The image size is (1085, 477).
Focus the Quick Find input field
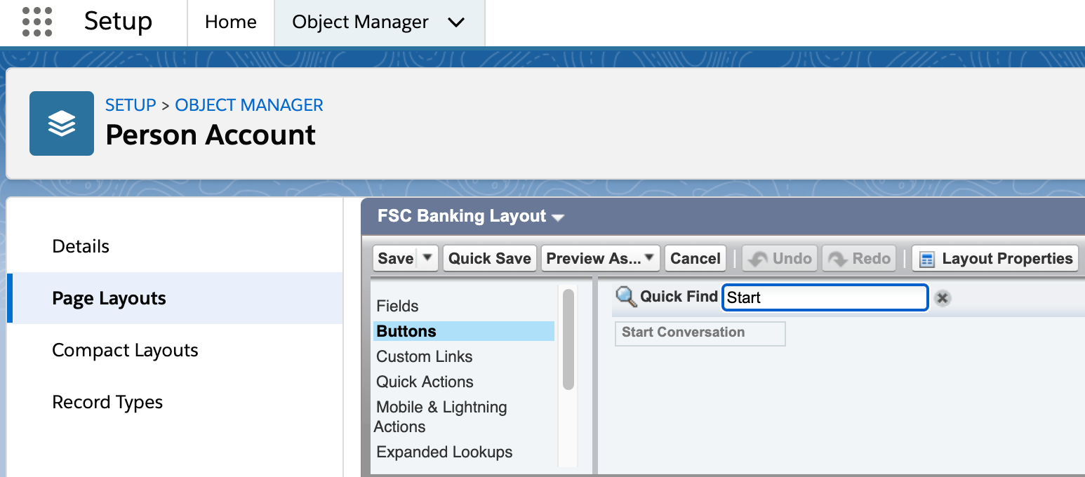[825, 297]
